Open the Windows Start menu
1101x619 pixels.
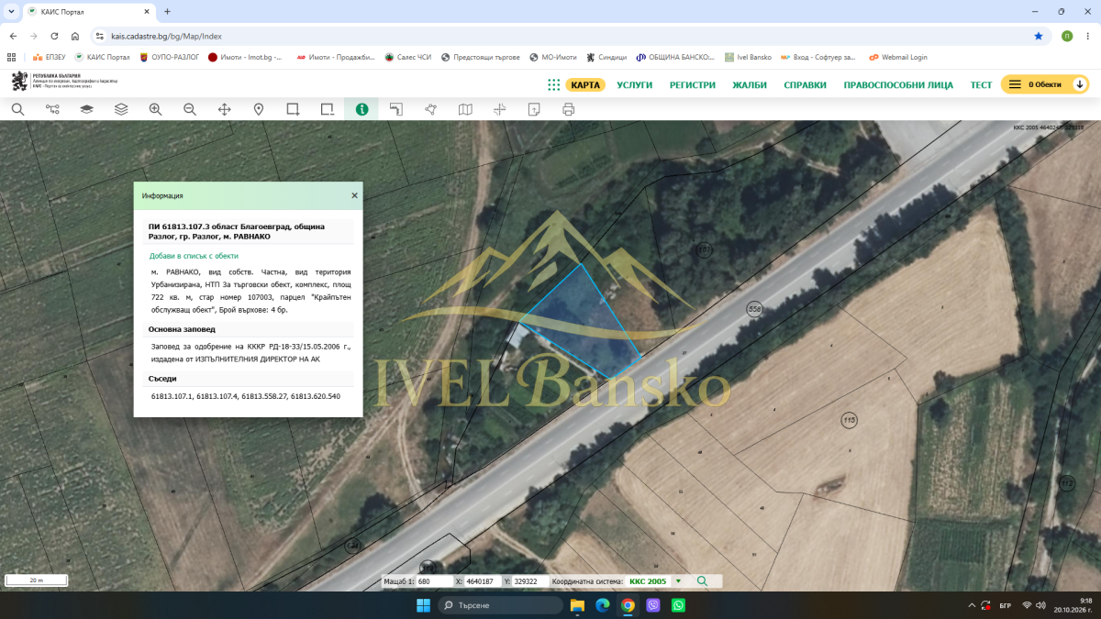coord(423,605)
